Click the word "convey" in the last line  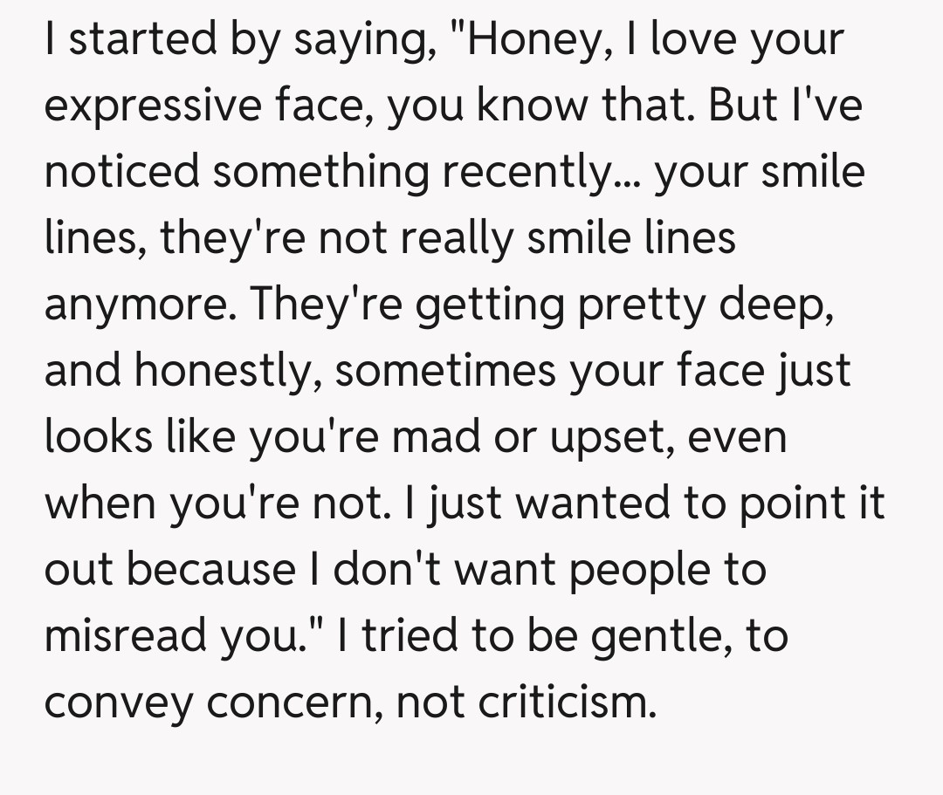tap(118, 702)
